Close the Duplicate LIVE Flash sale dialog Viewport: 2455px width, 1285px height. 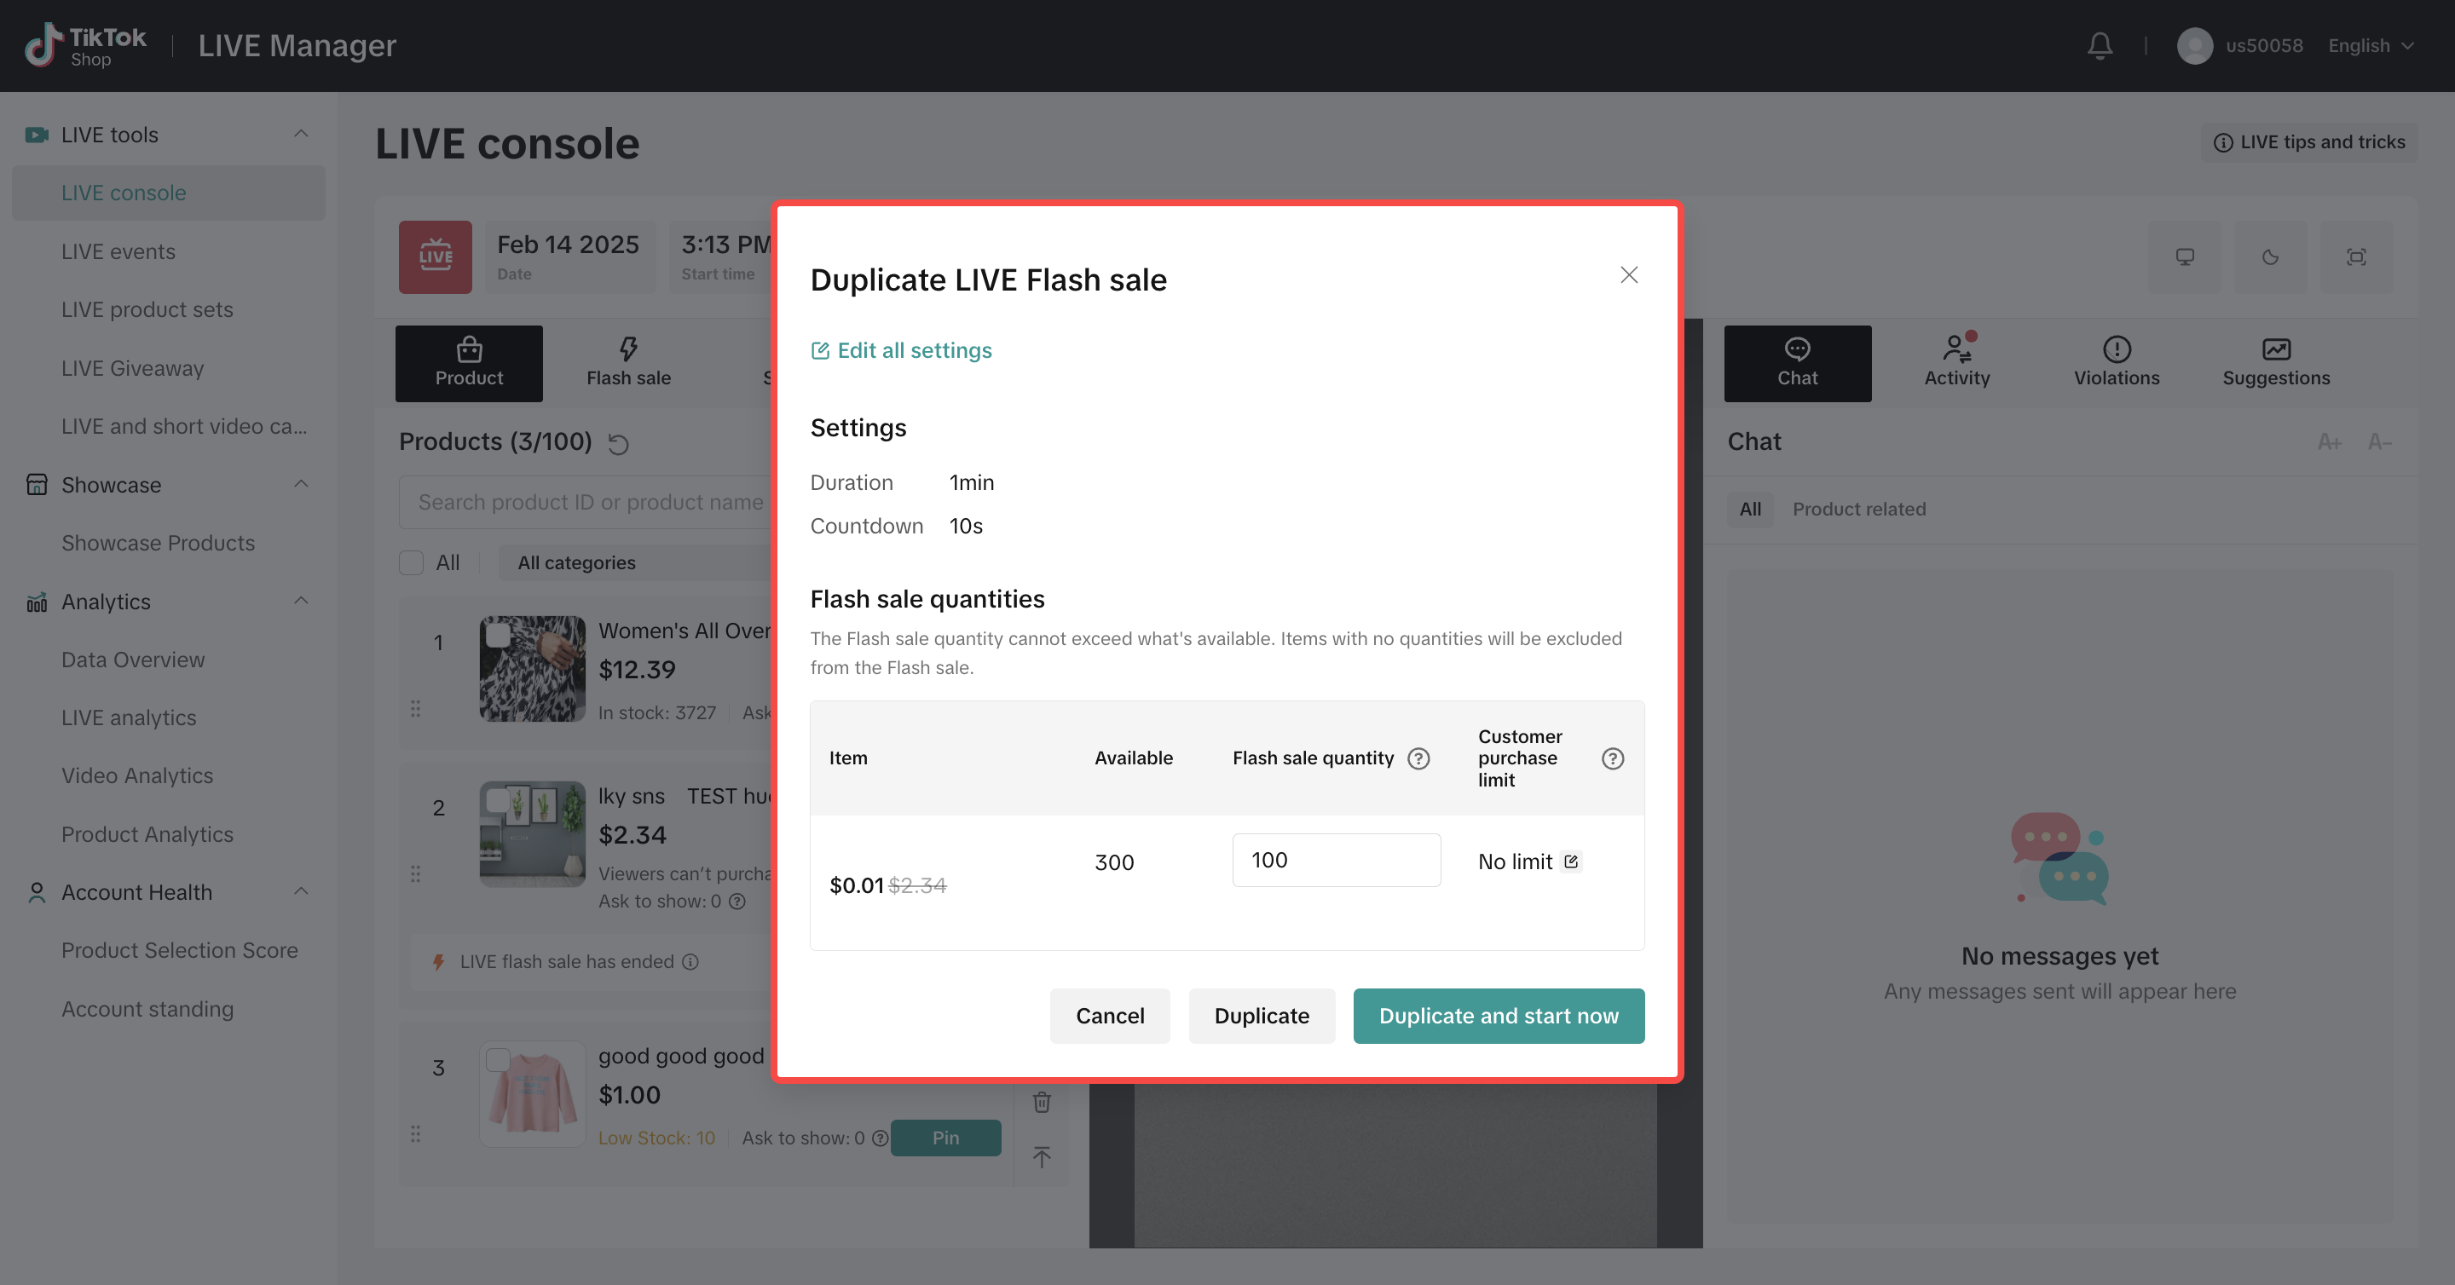1629,275
